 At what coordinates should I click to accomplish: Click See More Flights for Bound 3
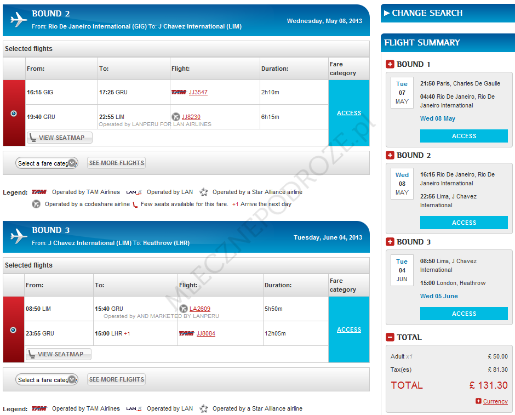click(x=117, y=379)
